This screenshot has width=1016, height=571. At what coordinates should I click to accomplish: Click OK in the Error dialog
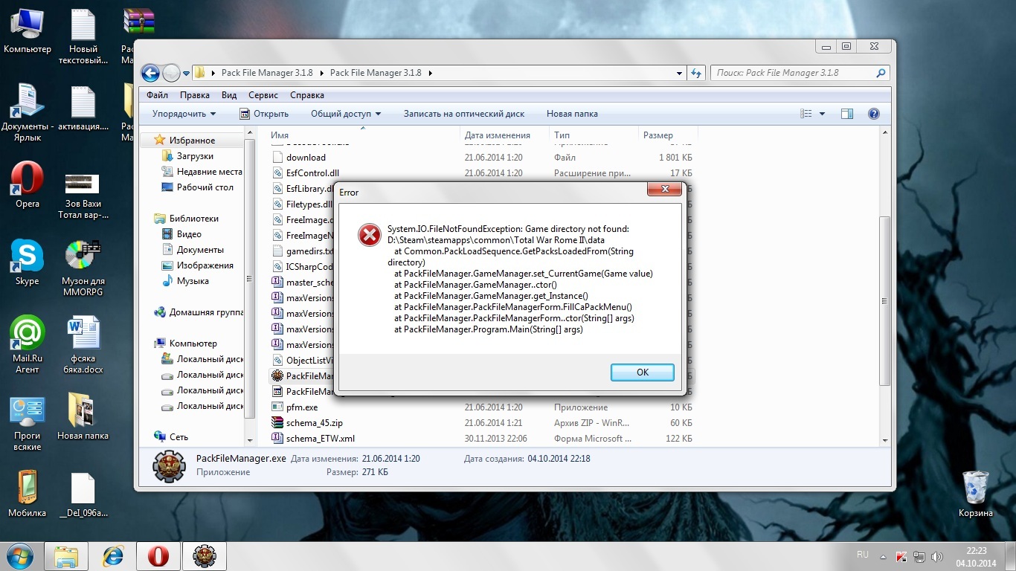(x=642, y=372)
